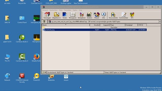Open the Opdrachten menu
Screen dimensions: 162x91
coord(53,10)
